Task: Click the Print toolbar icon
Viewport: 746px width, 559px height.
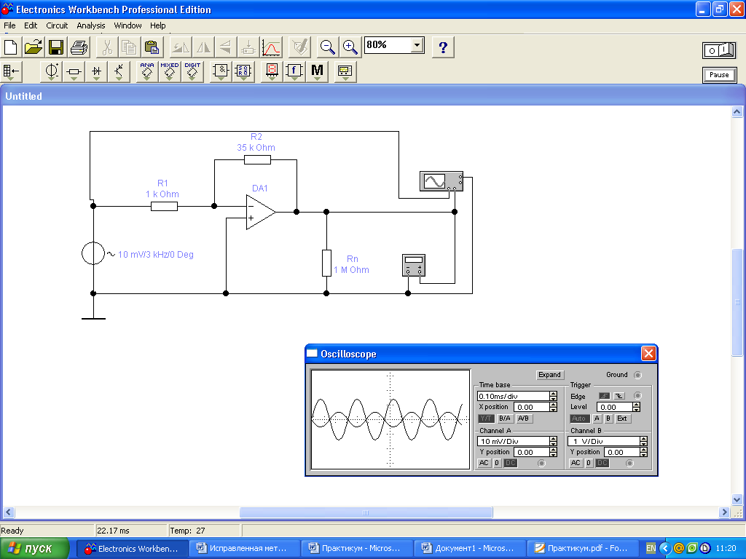Action: (79, 47)
